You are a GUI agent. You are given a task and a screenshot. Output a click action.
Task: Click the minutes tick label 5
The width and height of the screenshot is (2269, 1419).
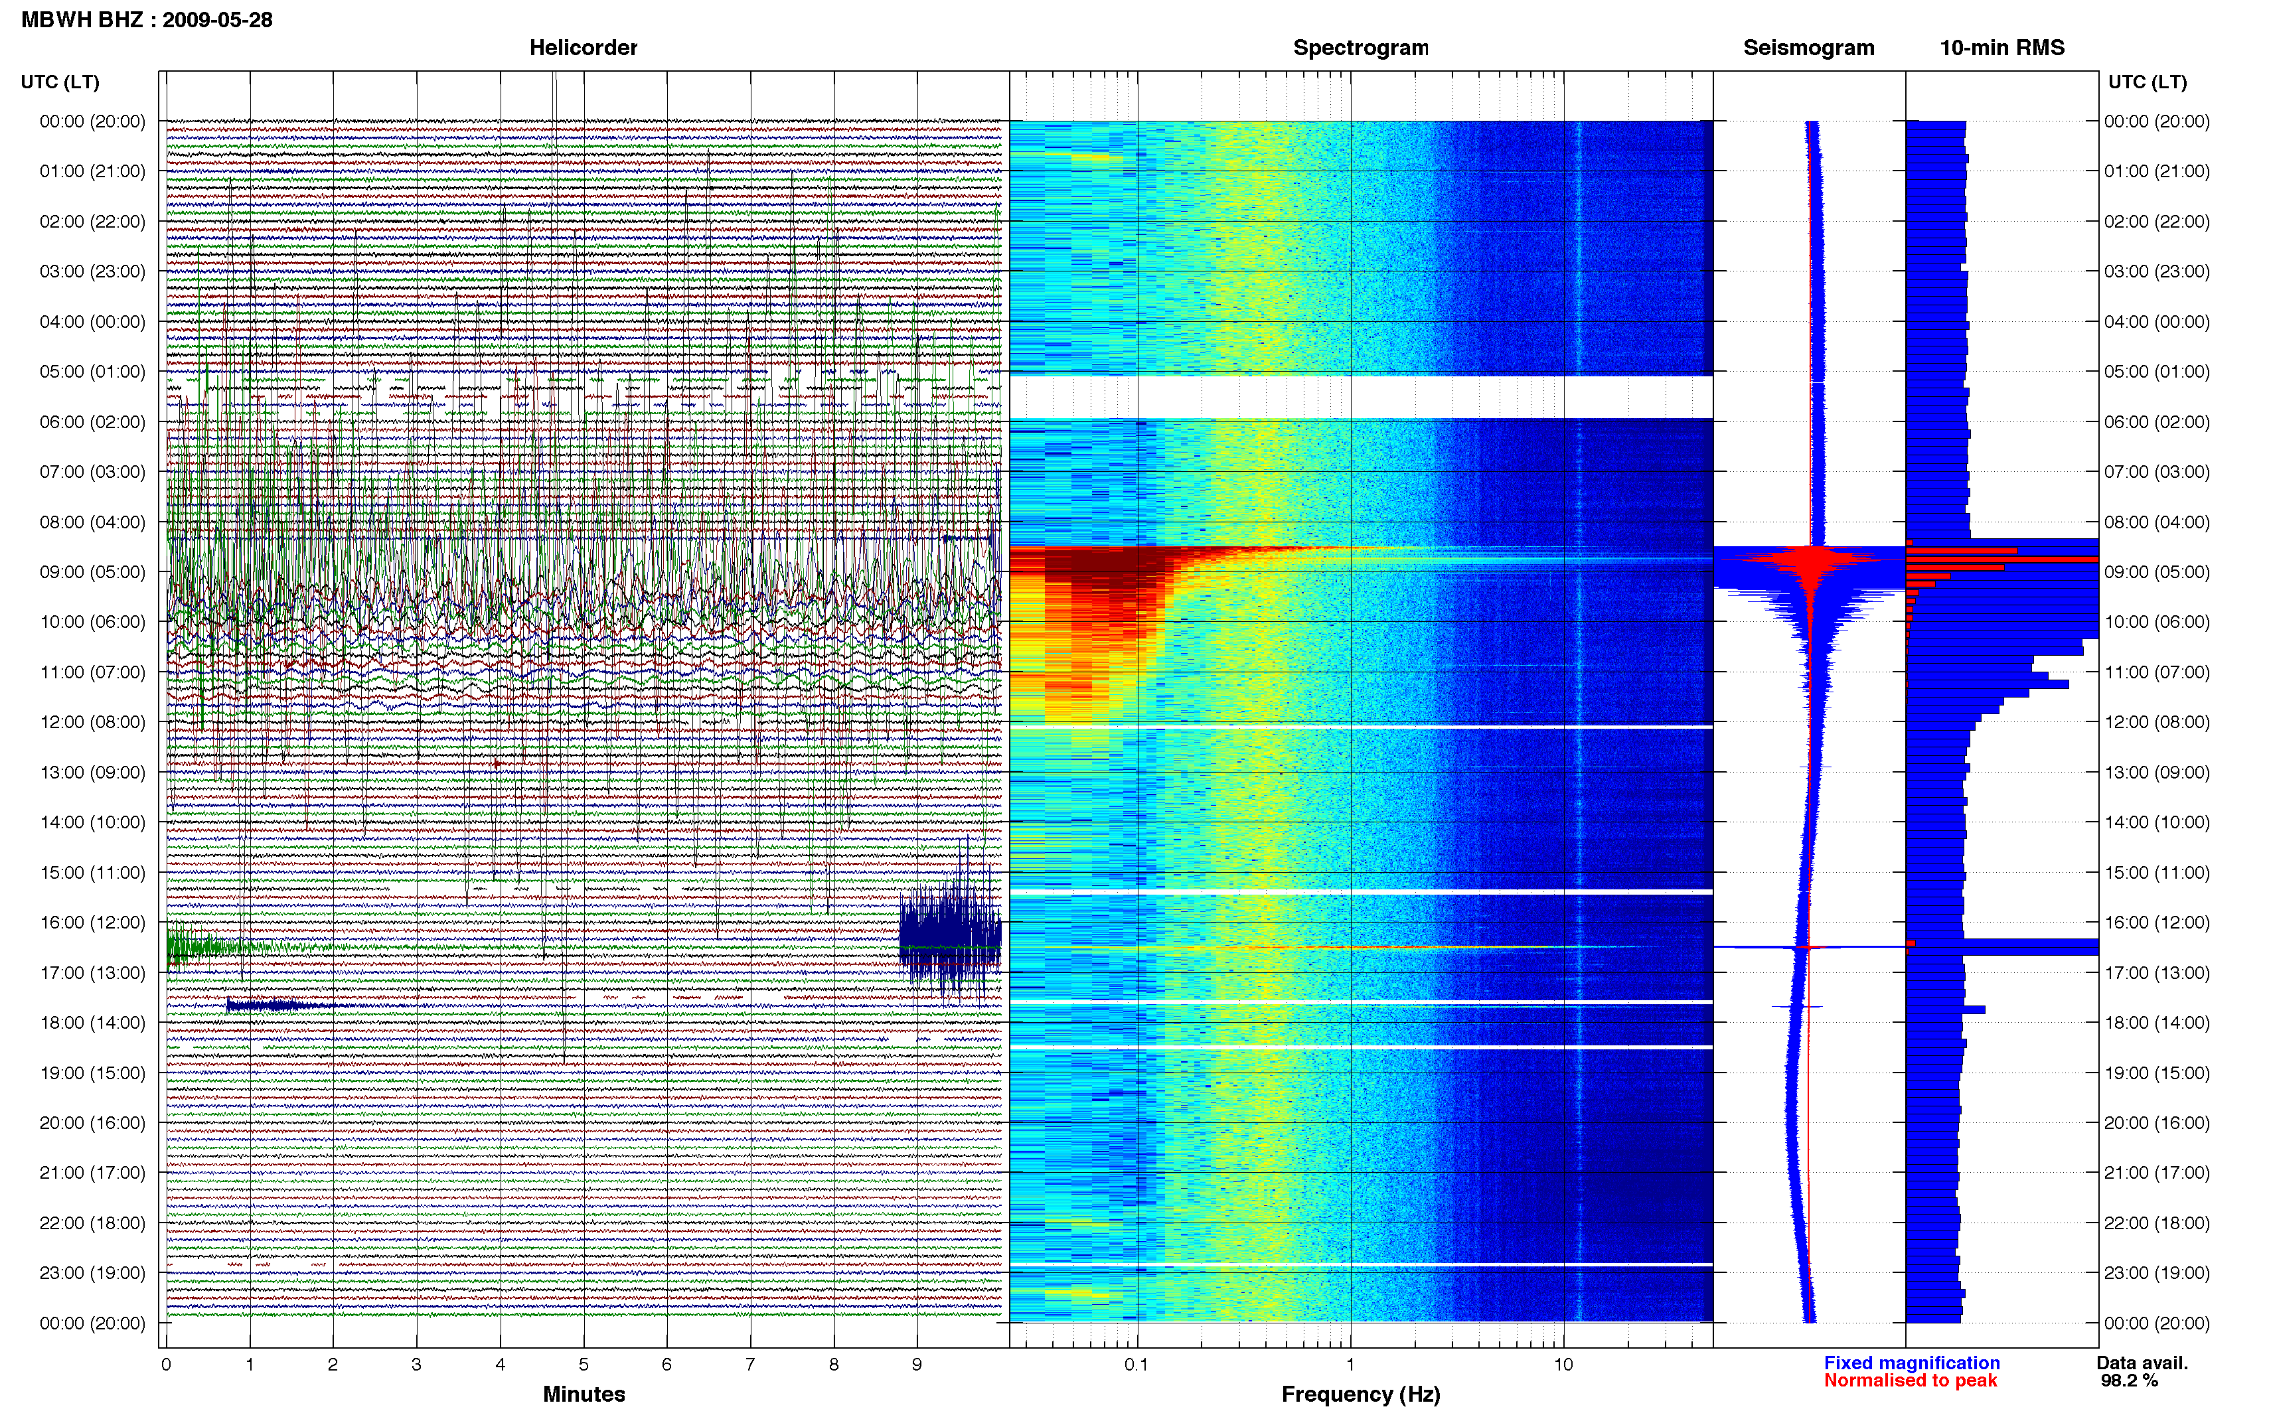click(x=583, y=1365)
